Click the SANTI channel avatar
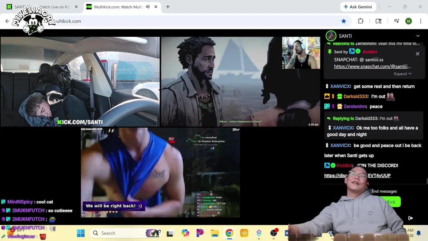The image size is (428, 241). pos(331,36)
